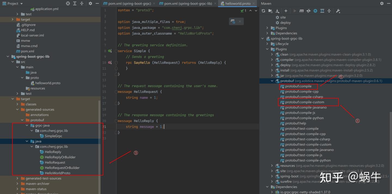
Task: Collapse all nodes in the Maven panel
Action: tap(328, 11)
